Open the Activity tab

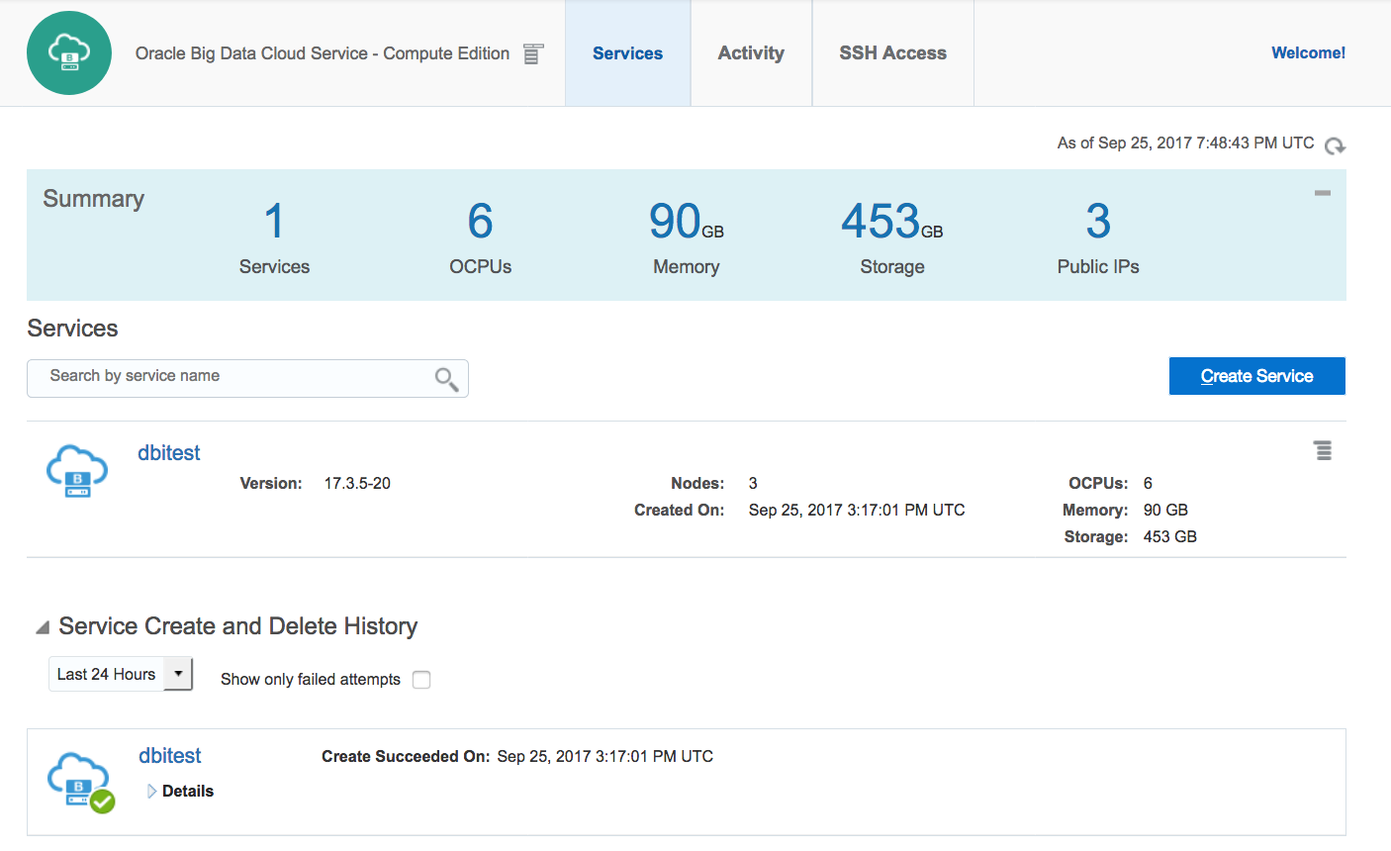pos(751,53)
